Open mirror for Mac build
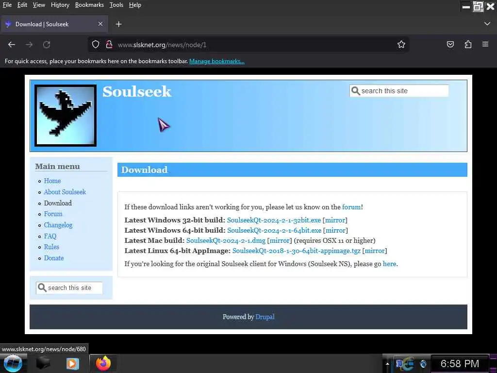Image resolution: width=497 pixels, height=373 pixels. [279, 240]
